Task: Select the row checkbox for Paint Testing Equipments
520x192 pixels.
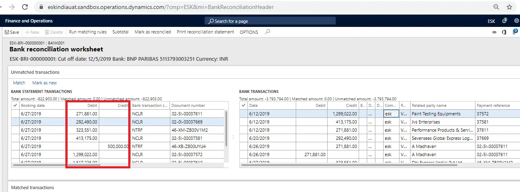Action: (x=244, y=114)
